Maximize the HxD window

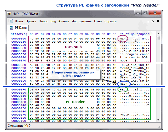145,13
